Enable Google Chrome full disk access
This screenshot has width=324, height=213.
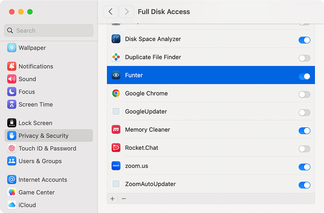click(305, 94)
